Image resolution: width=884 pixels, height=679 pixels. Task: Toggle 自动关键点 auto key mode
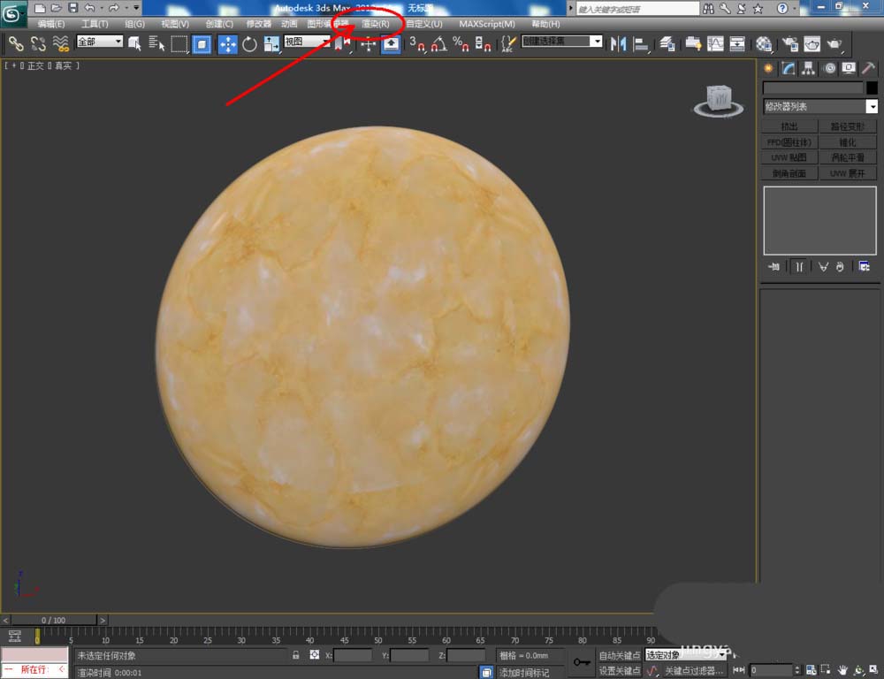click(x=619, y=655)
